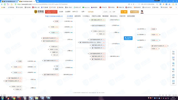
Task: Open VIP服务 header link
Action: (91, 12)
